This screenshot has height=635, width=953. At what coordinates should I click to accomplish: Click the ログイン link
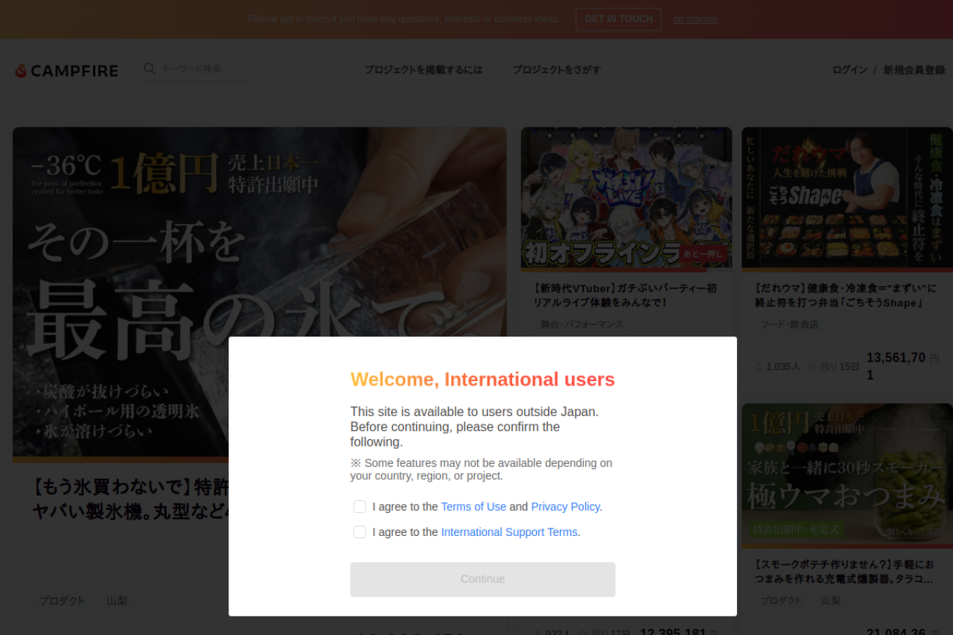pos(850,70)
